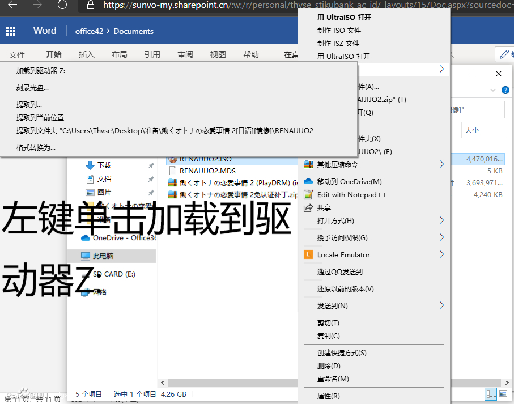Open the Word 审阅 tab
The image size is (514, 404).
[x=185, y=54]
